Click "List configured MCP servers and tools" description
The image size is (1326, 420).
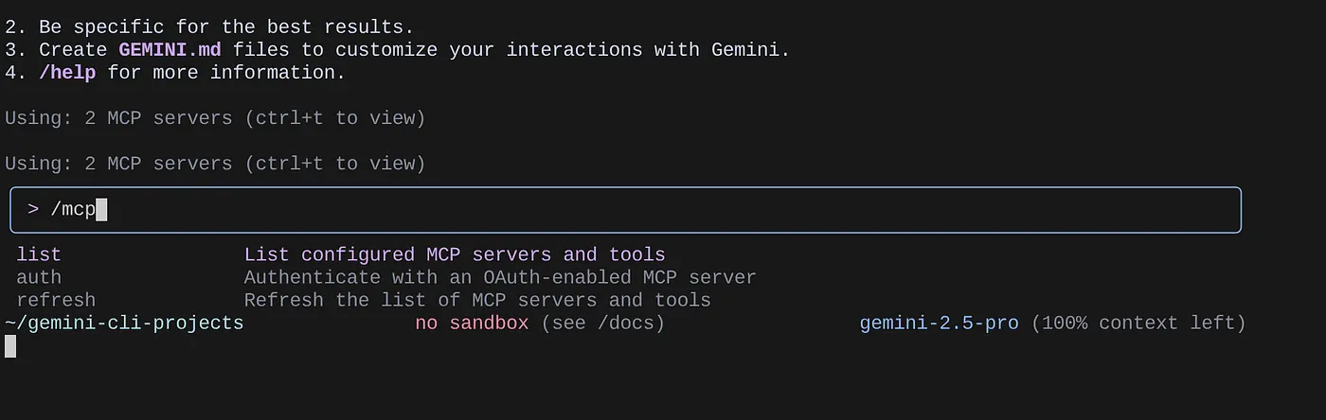point(455,254)
